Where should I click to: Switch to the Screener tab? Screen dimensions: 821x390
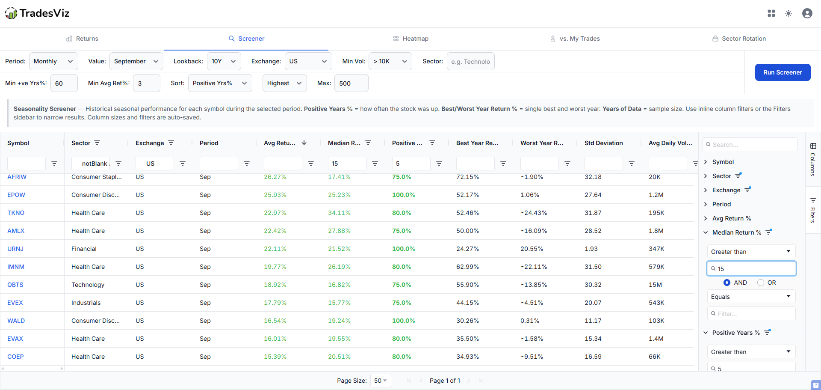[246, 39]
